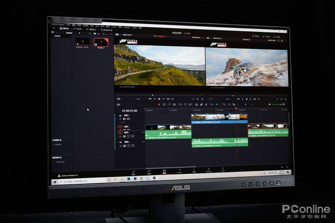
Task: Switch to the Fusion page tab
Action: pos(179,171)
